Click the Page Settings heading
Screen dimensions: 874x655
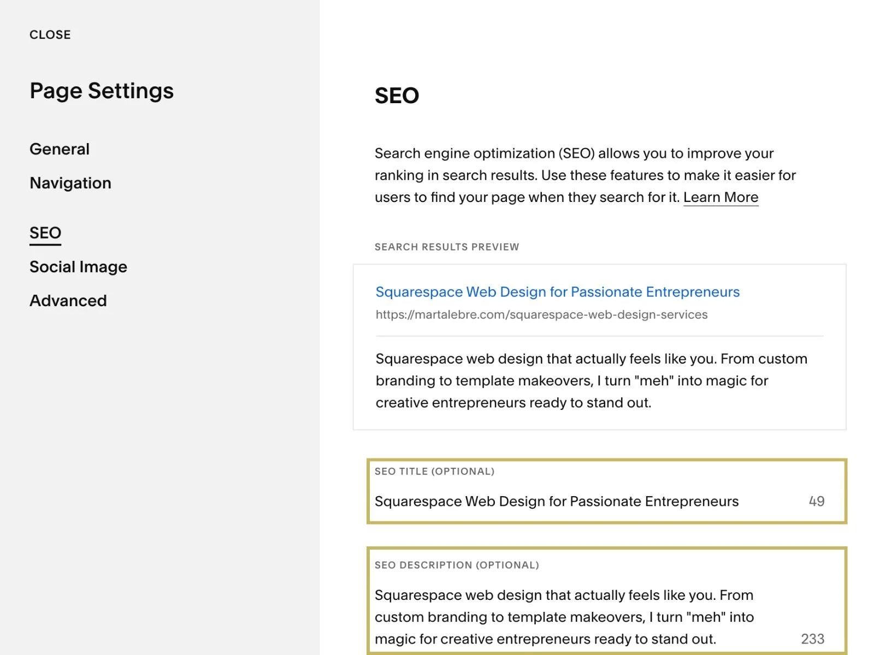[102, 91]
